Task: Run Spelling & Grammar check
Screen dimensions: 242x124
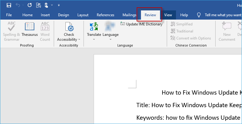Action: pyautogui.click(x=12, y=32)
